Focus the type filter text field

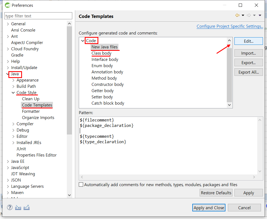[38, 16]
